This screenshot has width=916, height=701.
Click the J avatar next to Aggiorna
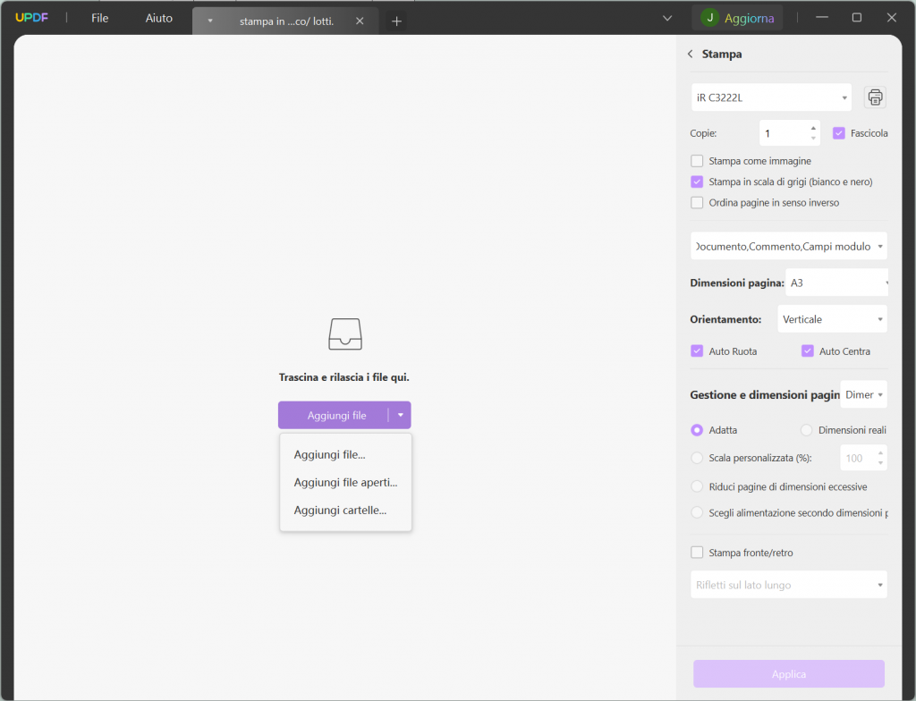point(711,17)
